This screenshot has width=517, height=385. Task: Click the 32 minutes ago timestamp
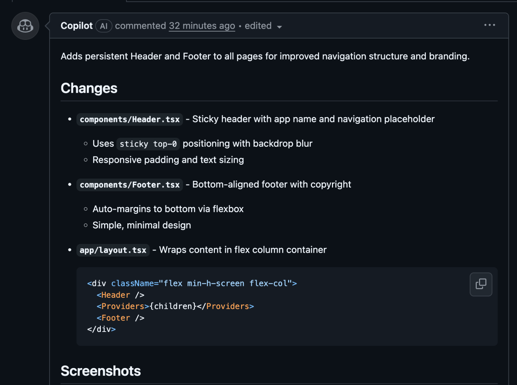point(202,26)
